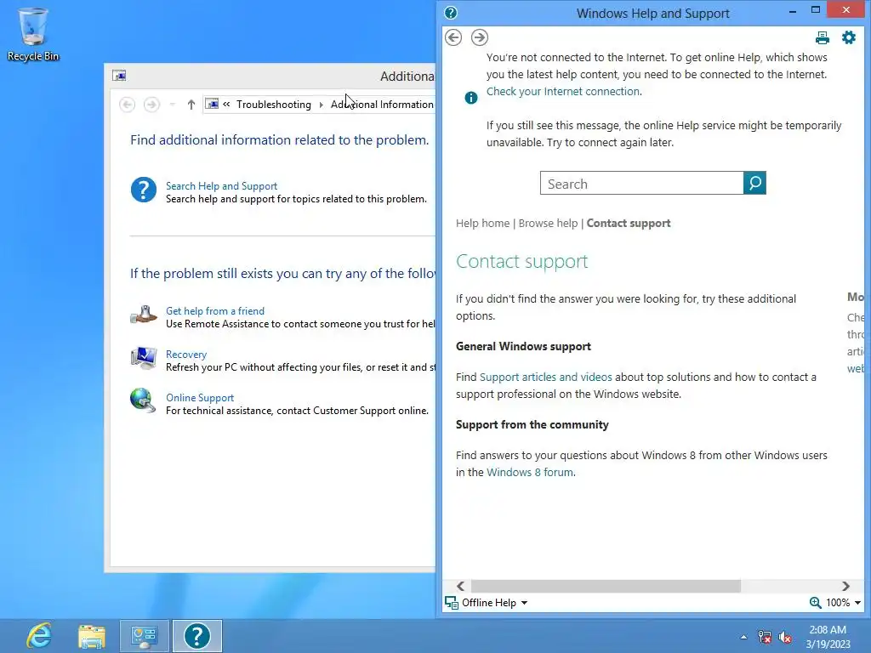Go to Help home

tap(482, 224)
